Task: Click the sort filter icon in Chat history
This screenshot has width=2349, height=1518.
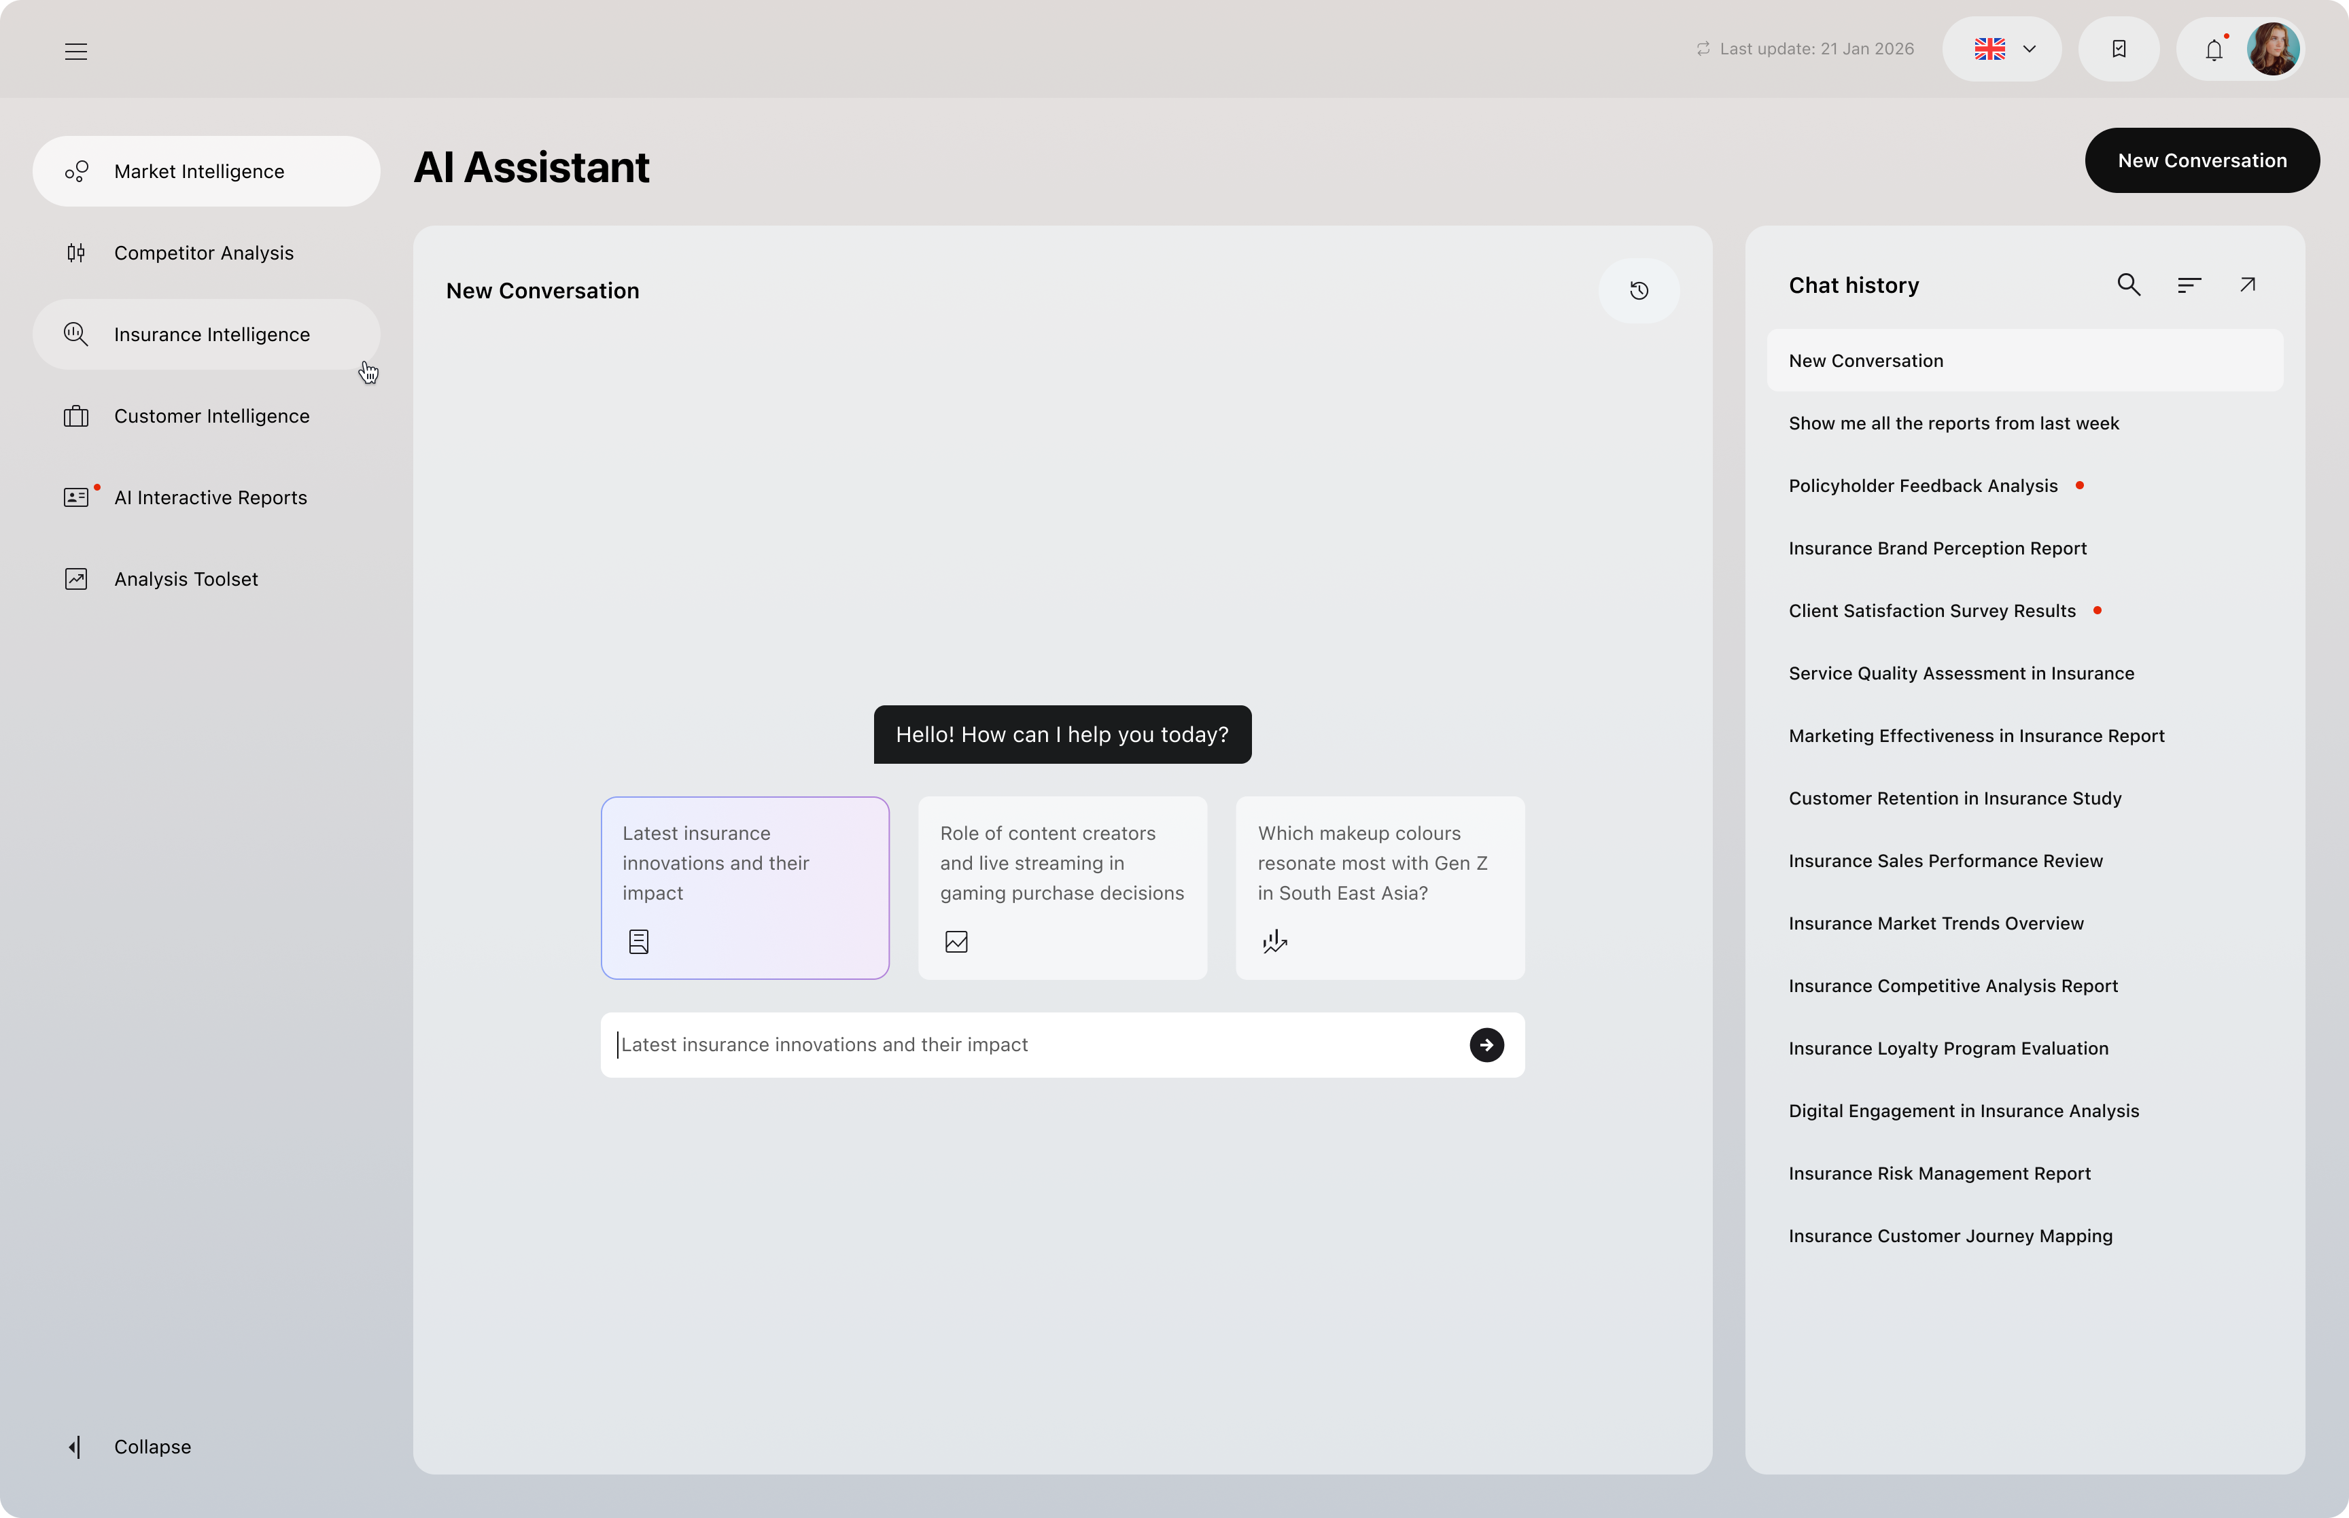Action: (x=2189, y=285)
